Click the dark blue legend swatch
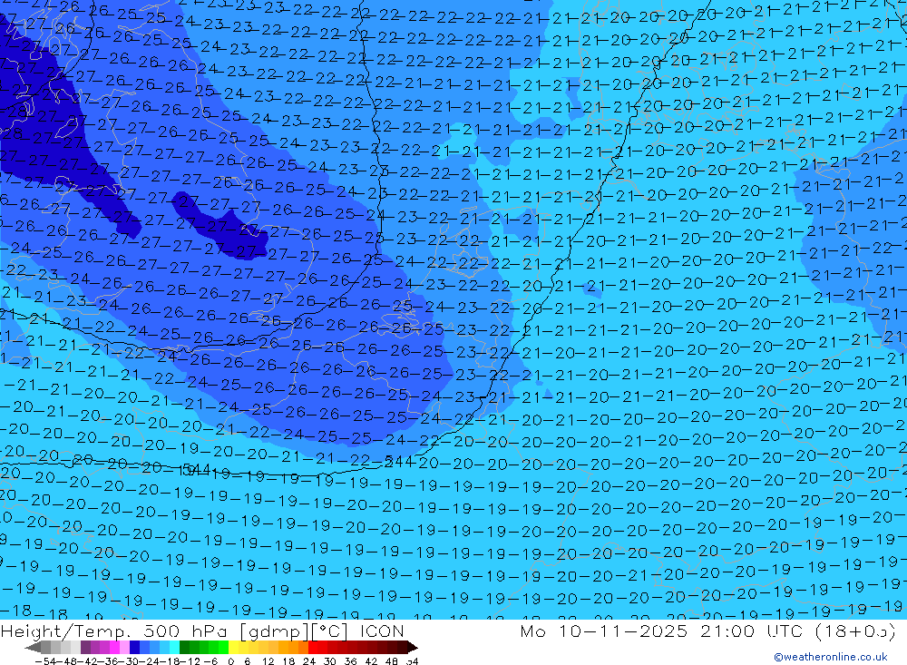 134,647
